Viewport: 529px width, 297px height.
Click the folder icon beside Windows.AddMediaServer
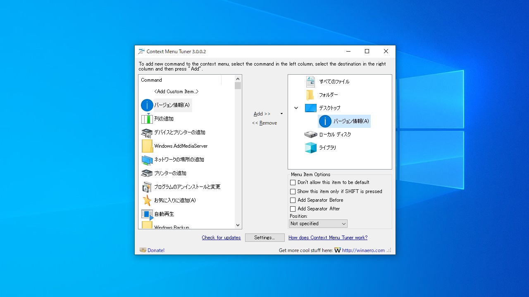point(147,146)
